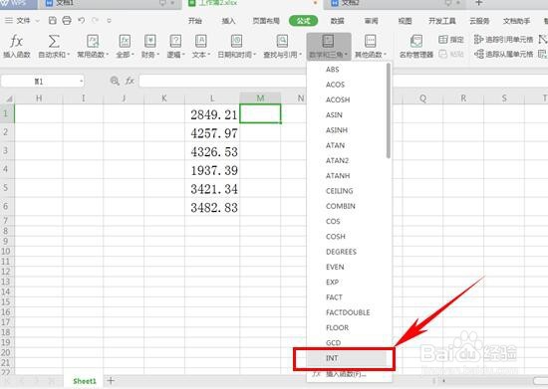The width and height of the screenshot is (548, 389).
Task: Select cell containing 4326.53
Action: (212, 151)
